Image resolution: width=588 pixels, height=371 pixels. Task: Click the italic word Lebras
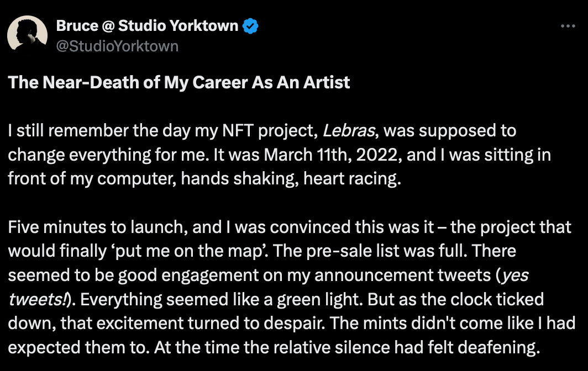(x=349, y=131)
